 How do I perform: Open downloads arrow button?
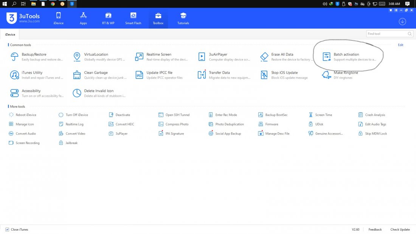[402, 22]
